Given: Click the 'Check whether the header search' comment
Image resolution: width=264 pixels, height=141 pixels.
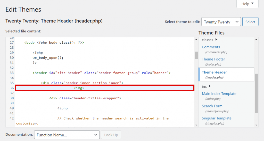Looking at the screenshot, I should (113, 118).
